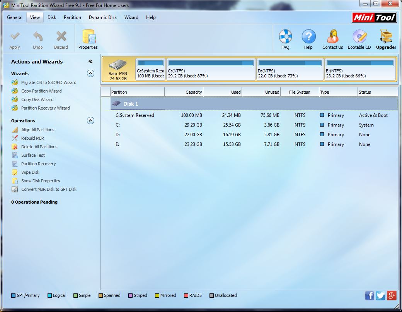This screenshot has width=402, height=312.
Task: Click the Disk 1 drive icon
Action: click(116, 103)
